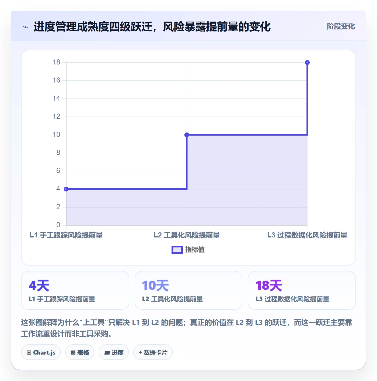Click x-axis label L2 工具化风险提前量
The image size is (377, 381).
pos(187,235)
